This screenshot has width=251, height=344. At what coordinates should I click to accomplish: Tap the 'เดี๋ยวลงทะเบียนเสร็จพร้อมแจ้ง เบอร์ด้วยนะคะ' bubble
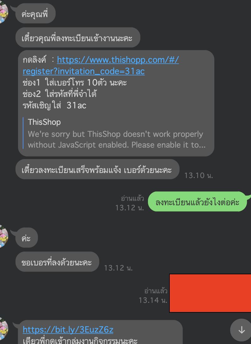(97, 169)
